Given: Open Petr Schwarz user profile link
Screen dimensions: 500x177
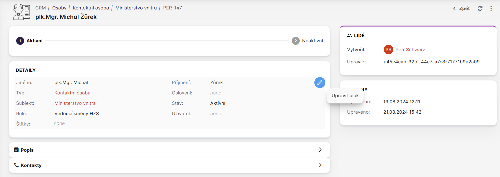Looking at the screenshot, I should pyautogui.click(x=410, y=50).
